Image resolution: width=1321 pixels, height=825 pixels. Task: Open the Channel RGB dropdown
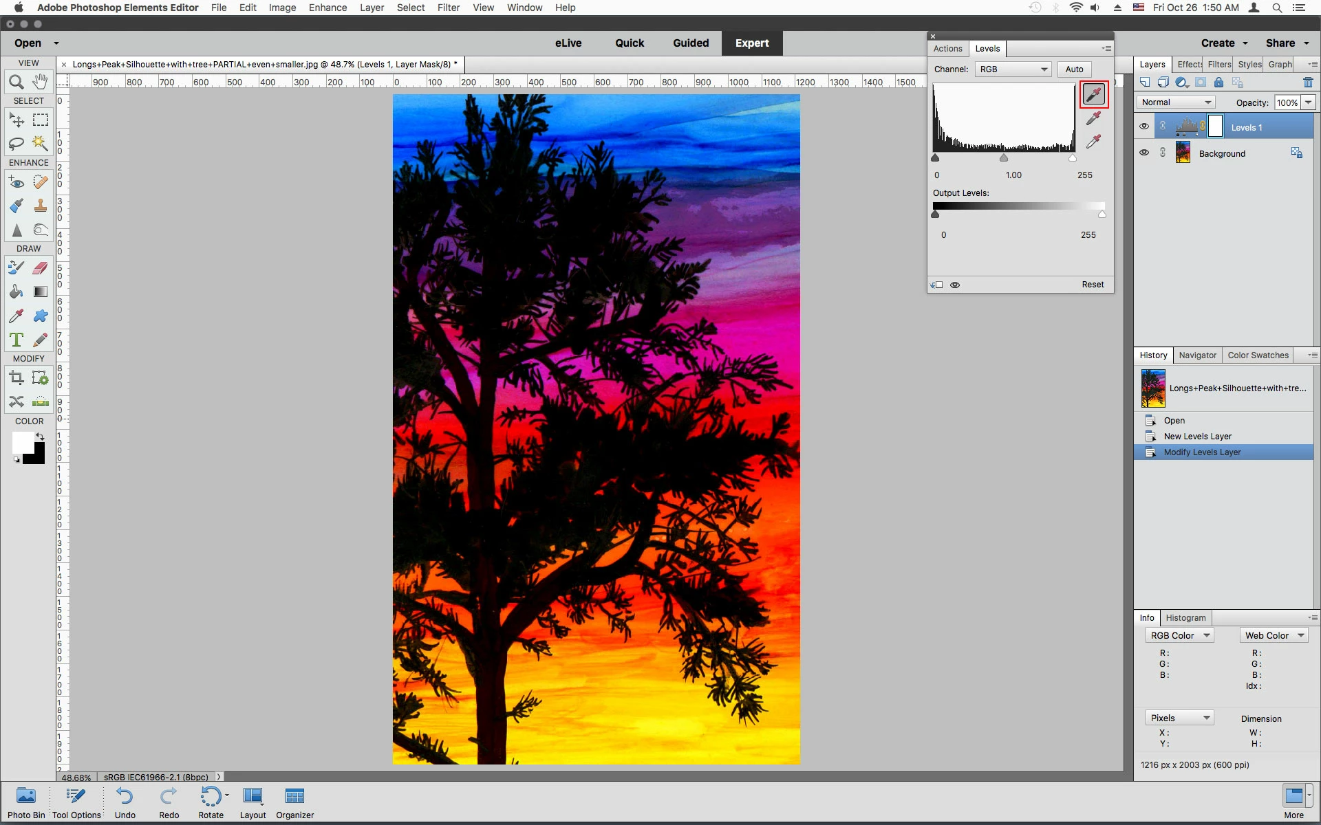click(x=1013, y=69)
